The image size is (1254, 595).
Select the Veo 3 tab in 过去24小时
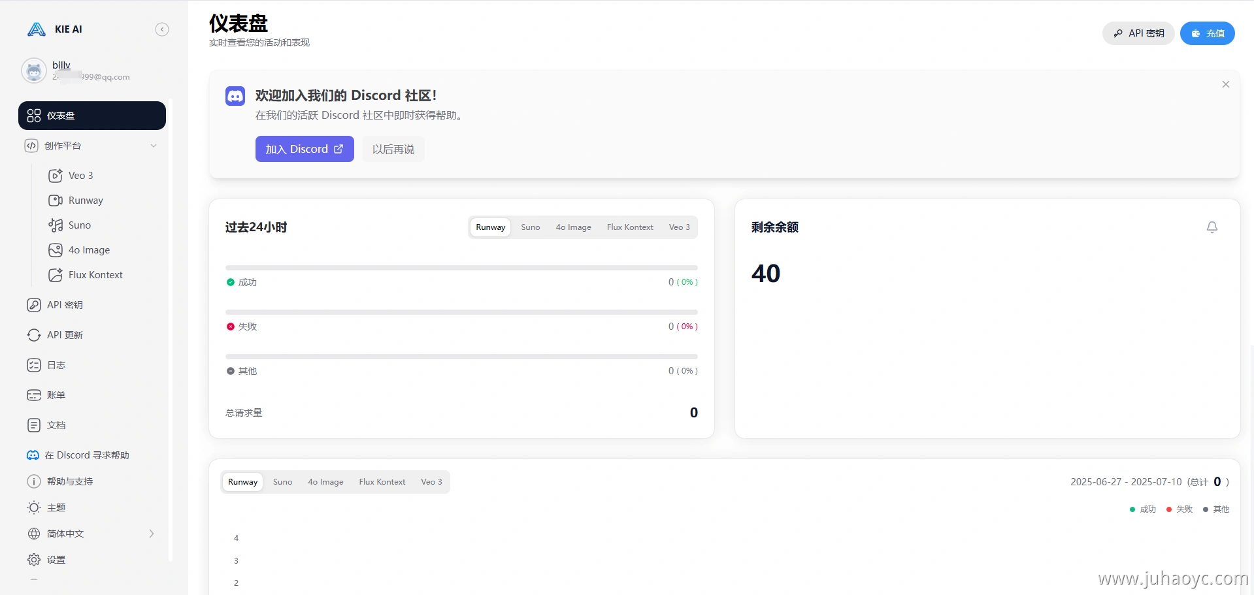(x=680, y=227)
